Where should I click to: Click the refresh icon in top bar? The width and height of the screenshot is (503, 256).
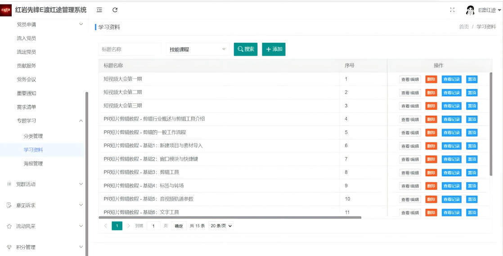[x=115, y=10]
